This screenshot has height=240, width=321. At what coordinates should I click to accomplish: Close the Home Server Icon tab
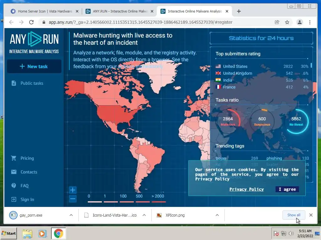[77, 12]
